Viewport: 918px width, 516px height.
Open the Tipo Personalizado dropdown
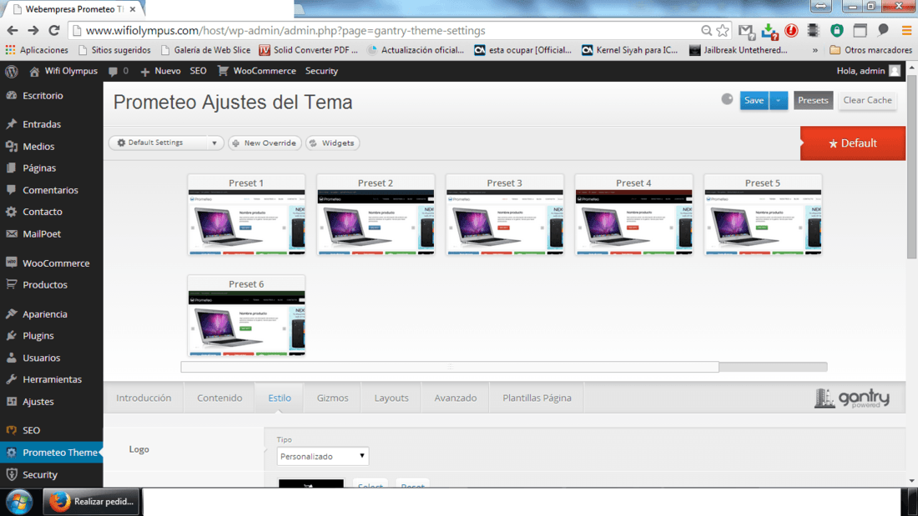coord(323,456)
